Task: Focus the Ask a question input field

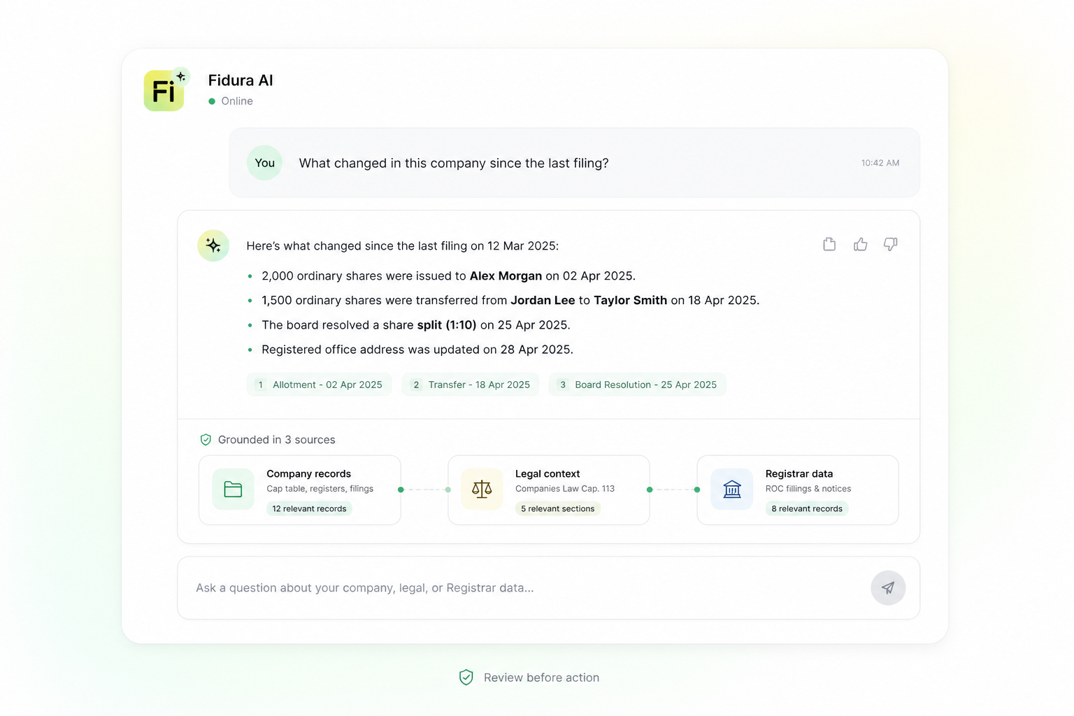Action: (x=517, y=588)
